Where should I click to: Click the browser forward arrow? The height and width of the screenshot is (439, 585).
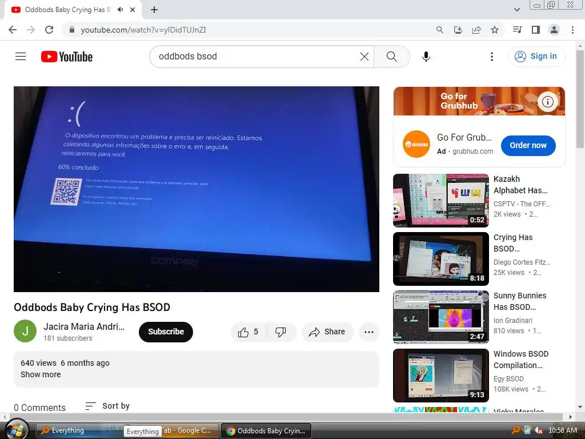(x=31, y=30)
